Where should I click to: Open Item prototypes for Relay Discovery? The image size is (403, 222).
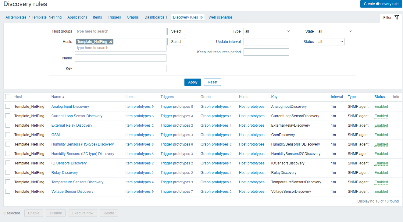click(138, 173)
